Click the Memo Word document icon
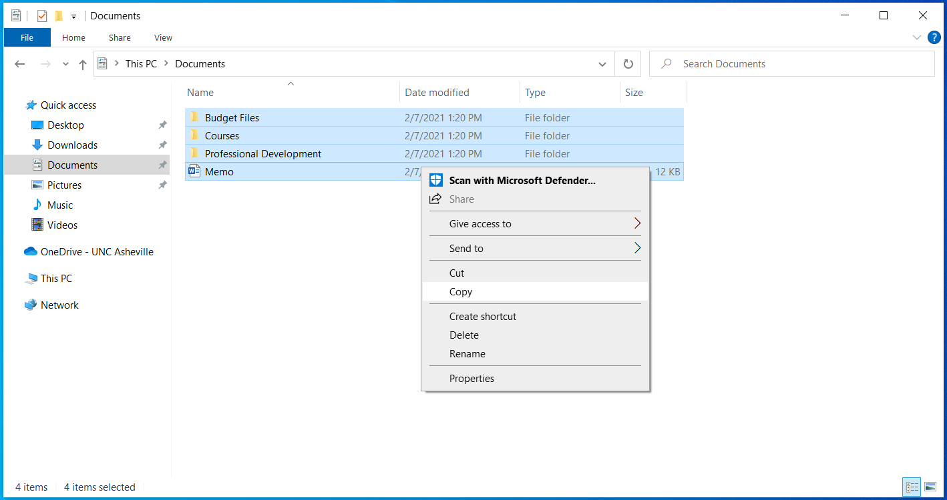 (194, 171)
